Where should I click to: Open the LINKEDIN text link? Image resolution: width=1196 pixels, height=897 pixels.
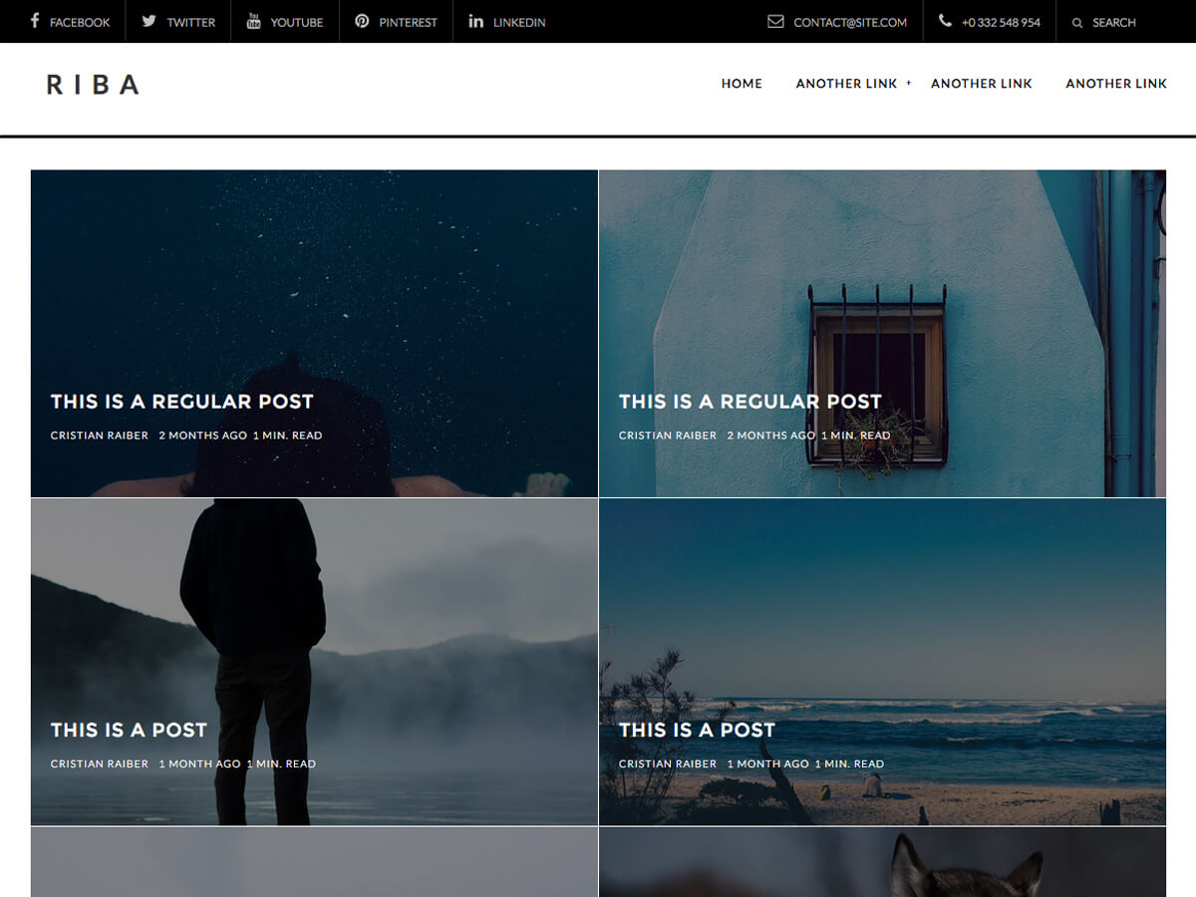pyautogui.click(x=519, y=23)
